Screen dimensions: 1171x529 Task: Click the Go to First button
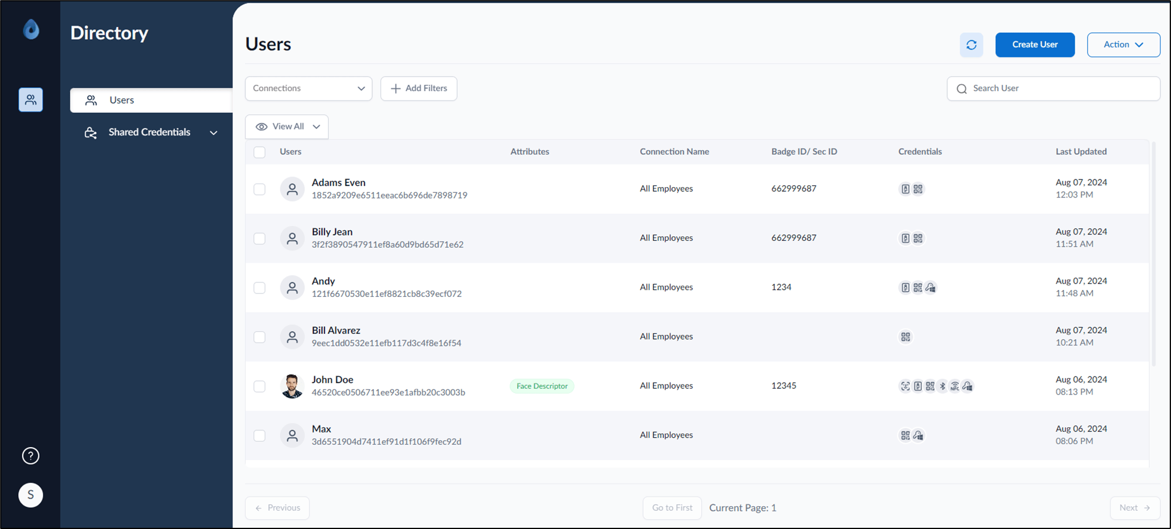pos(672,508)
